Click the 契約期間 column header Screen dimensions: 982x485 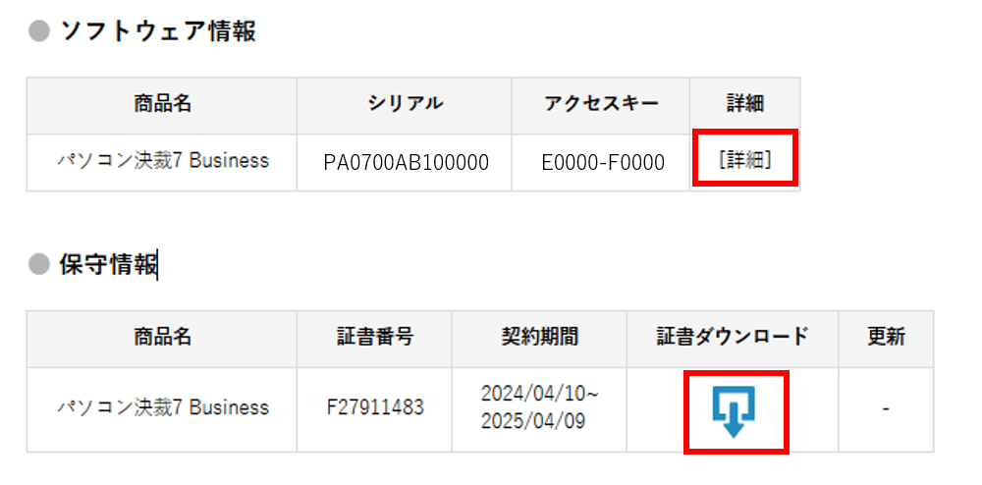(x=539, y=338)
